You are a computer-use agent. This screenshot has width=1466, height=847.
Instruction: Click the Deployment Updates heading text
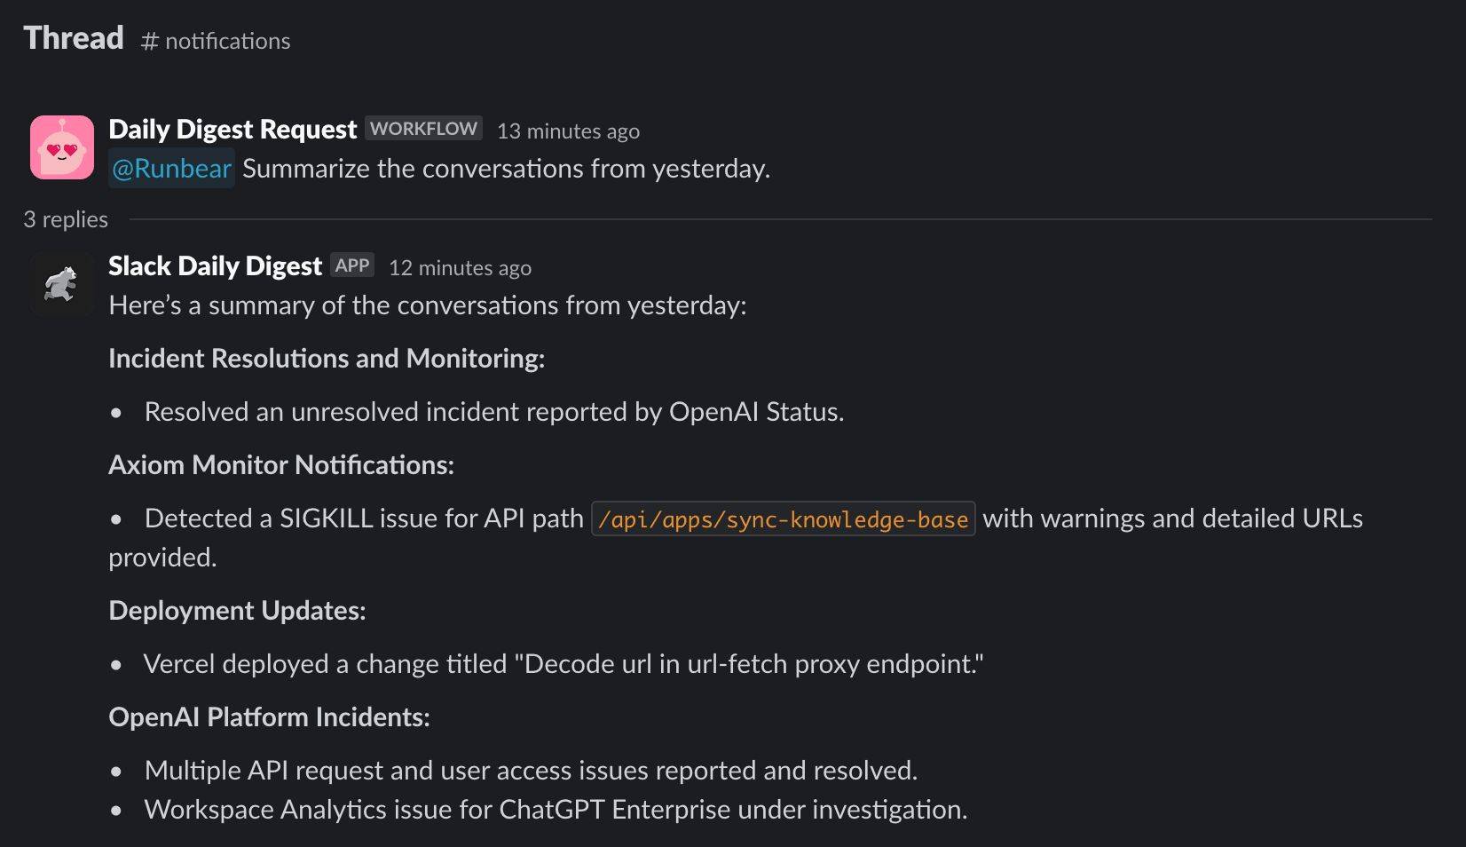point(236,610)
